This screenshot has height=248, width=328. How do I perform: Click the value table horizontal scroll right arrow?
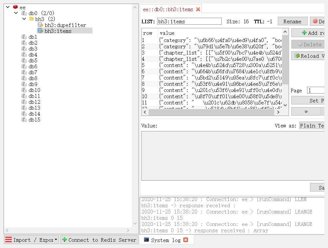pos(278,112)
